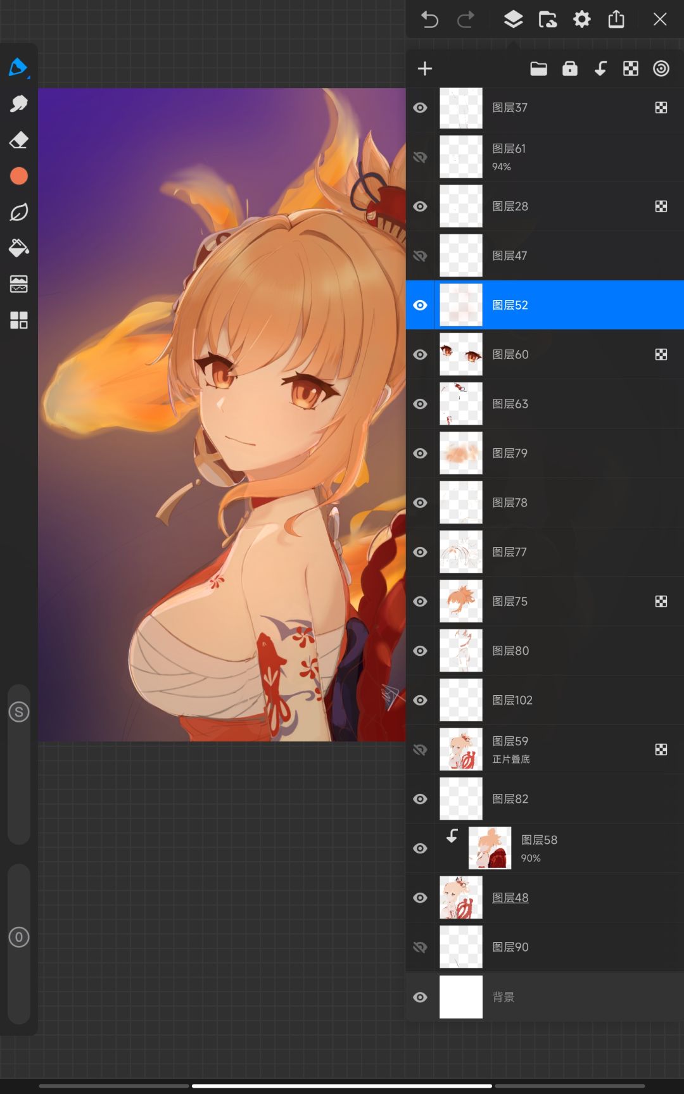This screenshot has height=1094, width=684.
Task: Select the lasso selection tool
Action: [18, 212]
